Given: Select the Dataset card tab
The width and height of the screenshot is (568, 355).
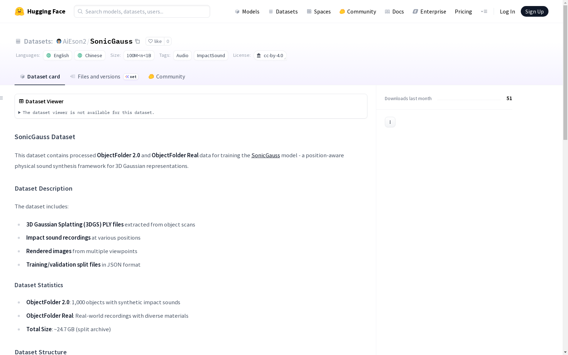Looking at the screenshot, I should [x=40, y=77].
